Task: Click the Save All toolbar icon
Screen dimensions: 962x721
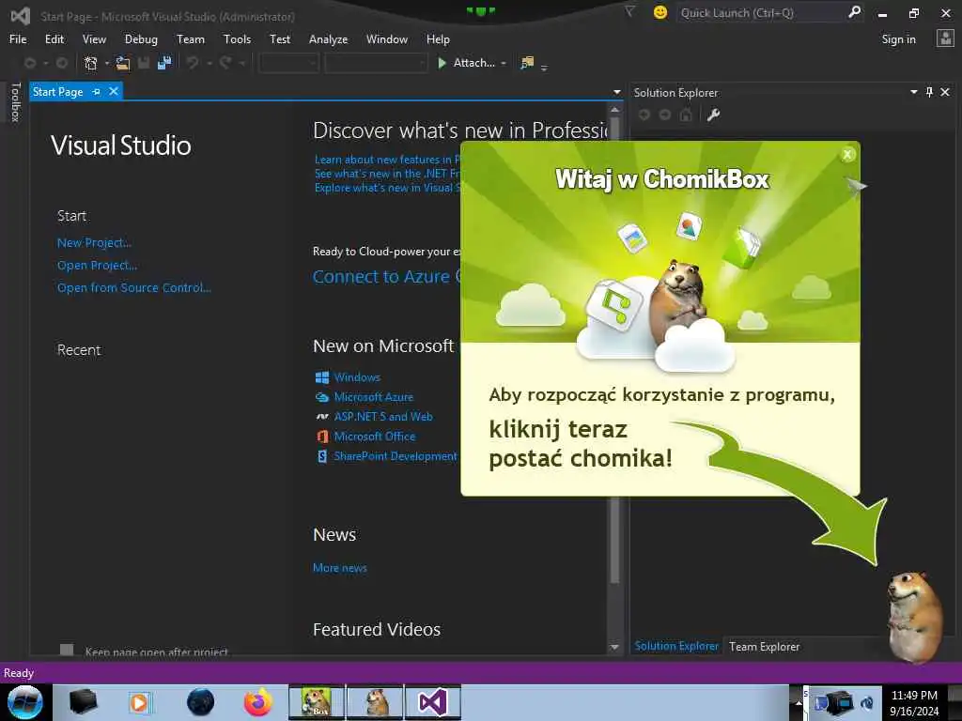Action: point(164,63)
